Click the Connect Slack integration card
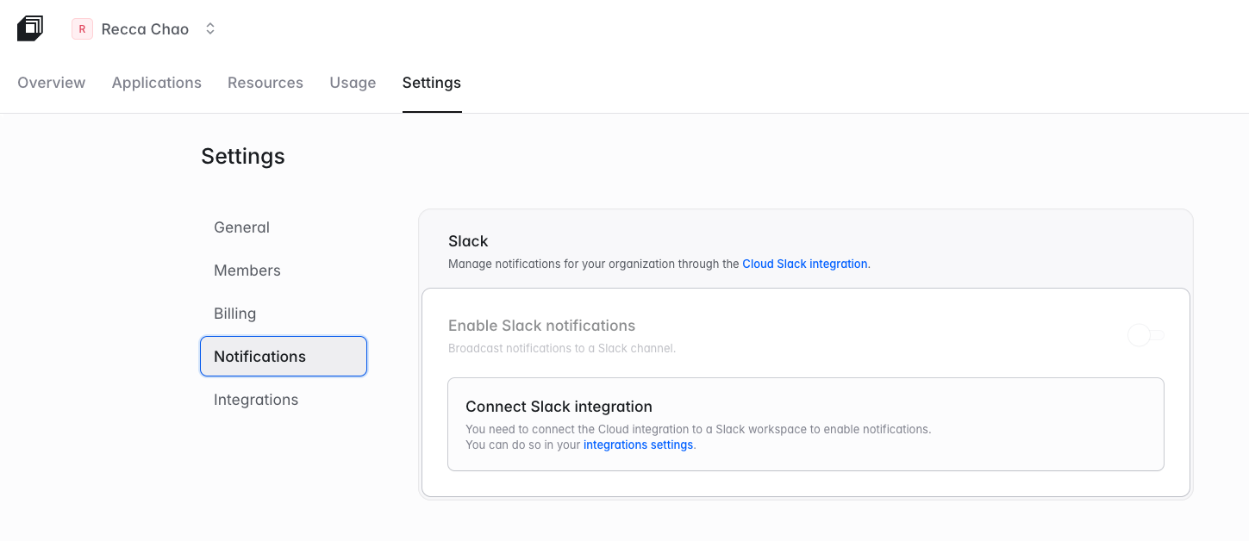The height and width of the screenshot is (541, 1249). (805, 424)
